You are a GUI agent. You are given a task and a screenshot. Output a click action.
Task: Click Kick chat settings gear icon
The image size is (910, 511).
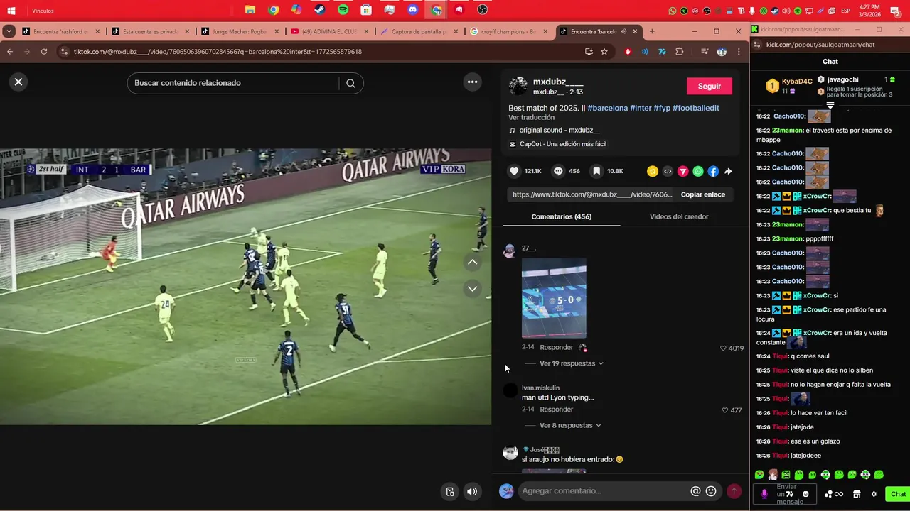(x=874, y=494)
